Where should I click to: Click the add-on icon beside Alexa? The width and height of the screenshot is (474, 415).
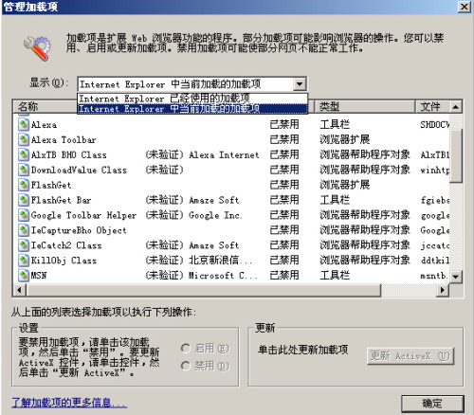(24, 124)
